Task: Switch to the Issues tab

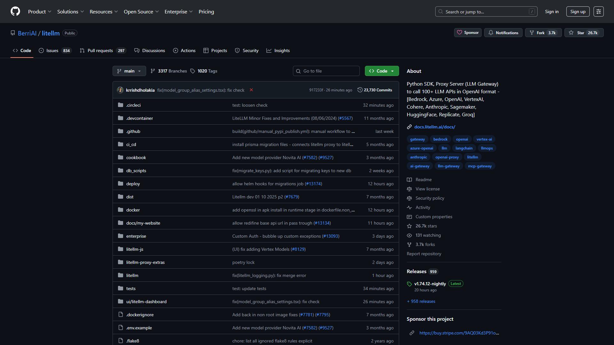Action: click(x=55, y=50)
